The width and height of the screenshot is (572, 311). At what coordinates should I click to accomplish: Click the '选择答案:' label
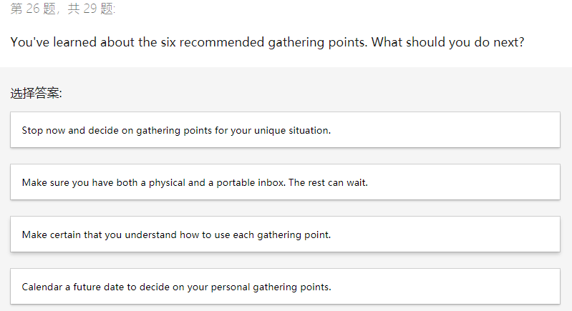click(37, 94)
